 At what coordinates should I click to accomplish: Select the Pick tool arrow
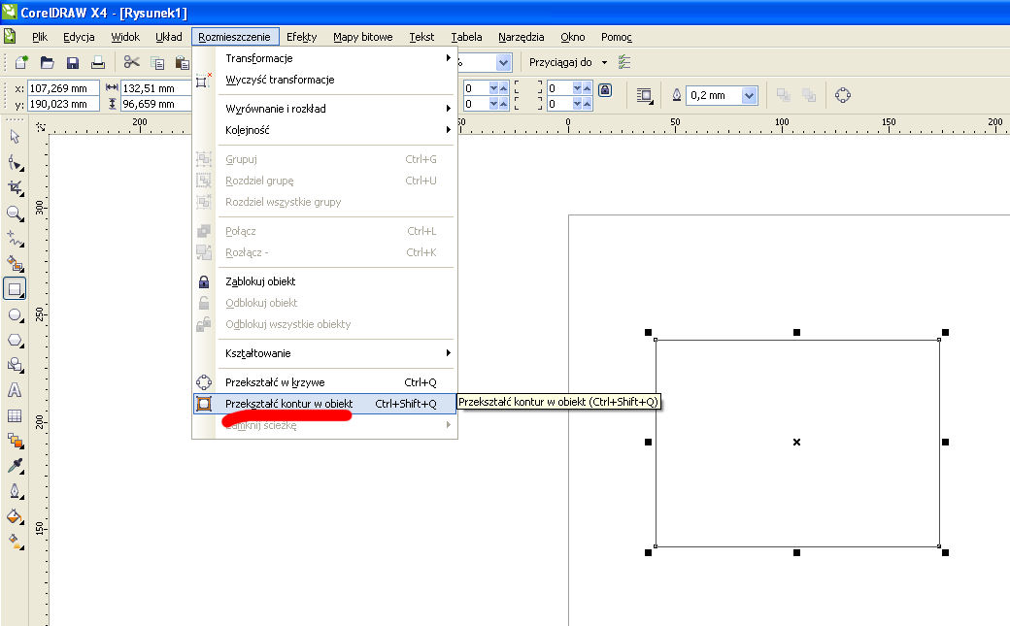click(x=15, y=137)
